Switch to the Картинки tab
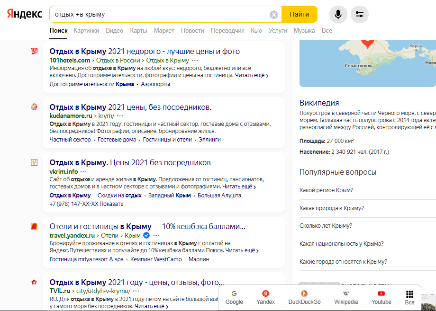 click(86, 31)
